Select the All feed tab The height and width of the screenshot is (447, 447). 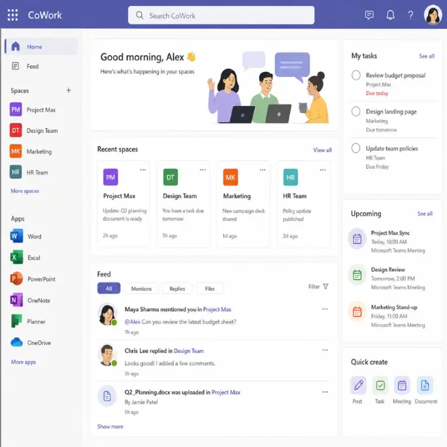pyautogui.click(x=109, y=288)
